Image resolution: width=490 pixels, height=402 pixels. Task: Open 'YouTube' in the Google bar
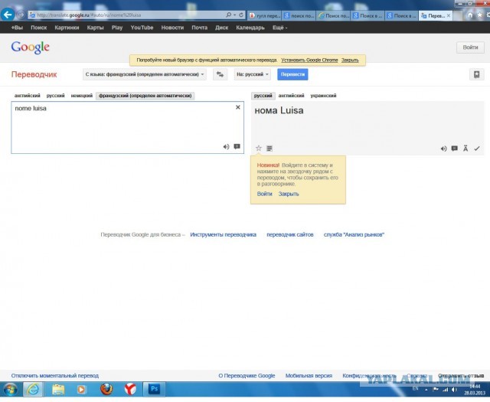[142, 28]
